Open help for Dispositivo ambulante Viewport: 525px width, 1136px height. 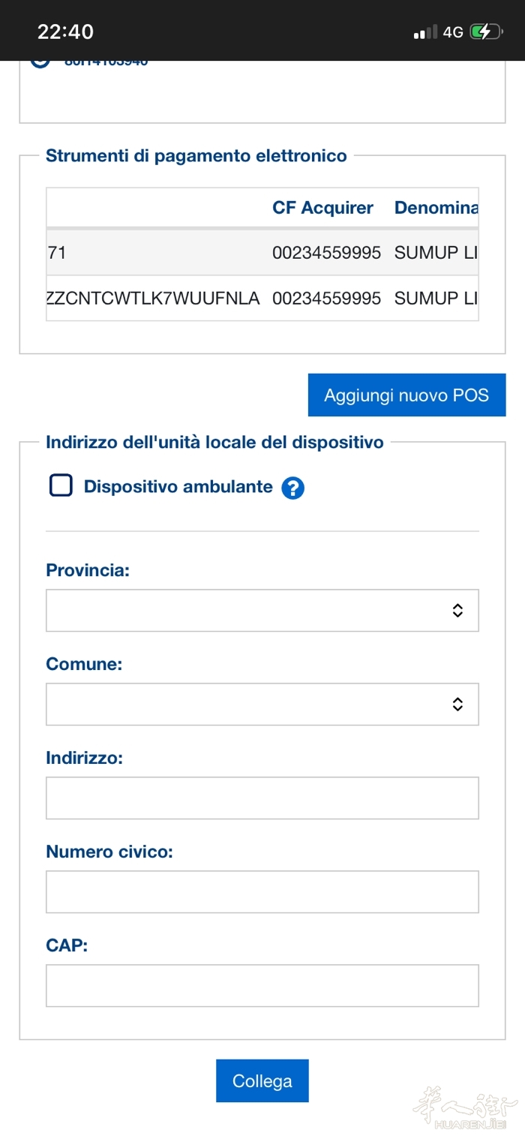tap(292, 488)
